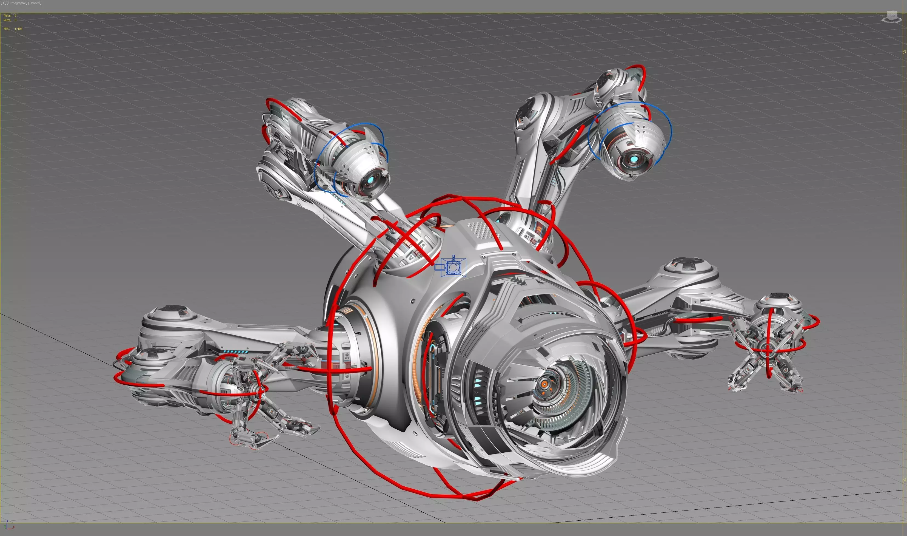Open the [+] viewport general menu

(x=3, y=3)
